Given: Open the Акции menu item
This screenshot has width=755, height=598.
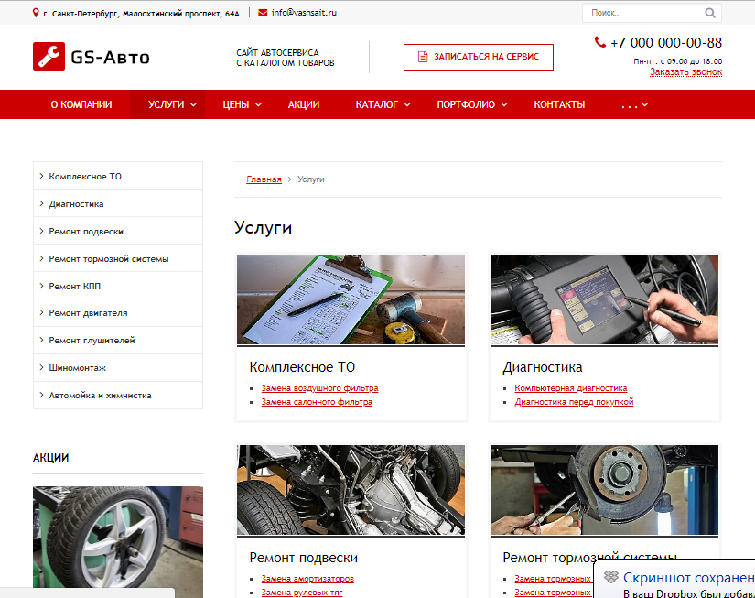Looking at the screenshot, I should click(304, 105).
